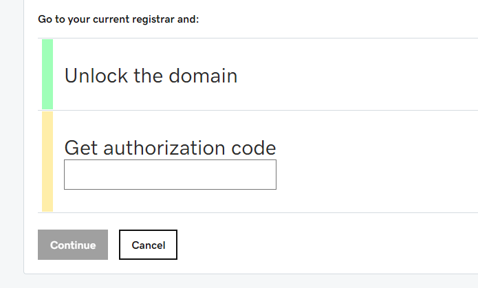Image resolution: width=478 pixels, height=288 pixels.
Task: Click the grayed-out Continue button
Action: (73, 245)
